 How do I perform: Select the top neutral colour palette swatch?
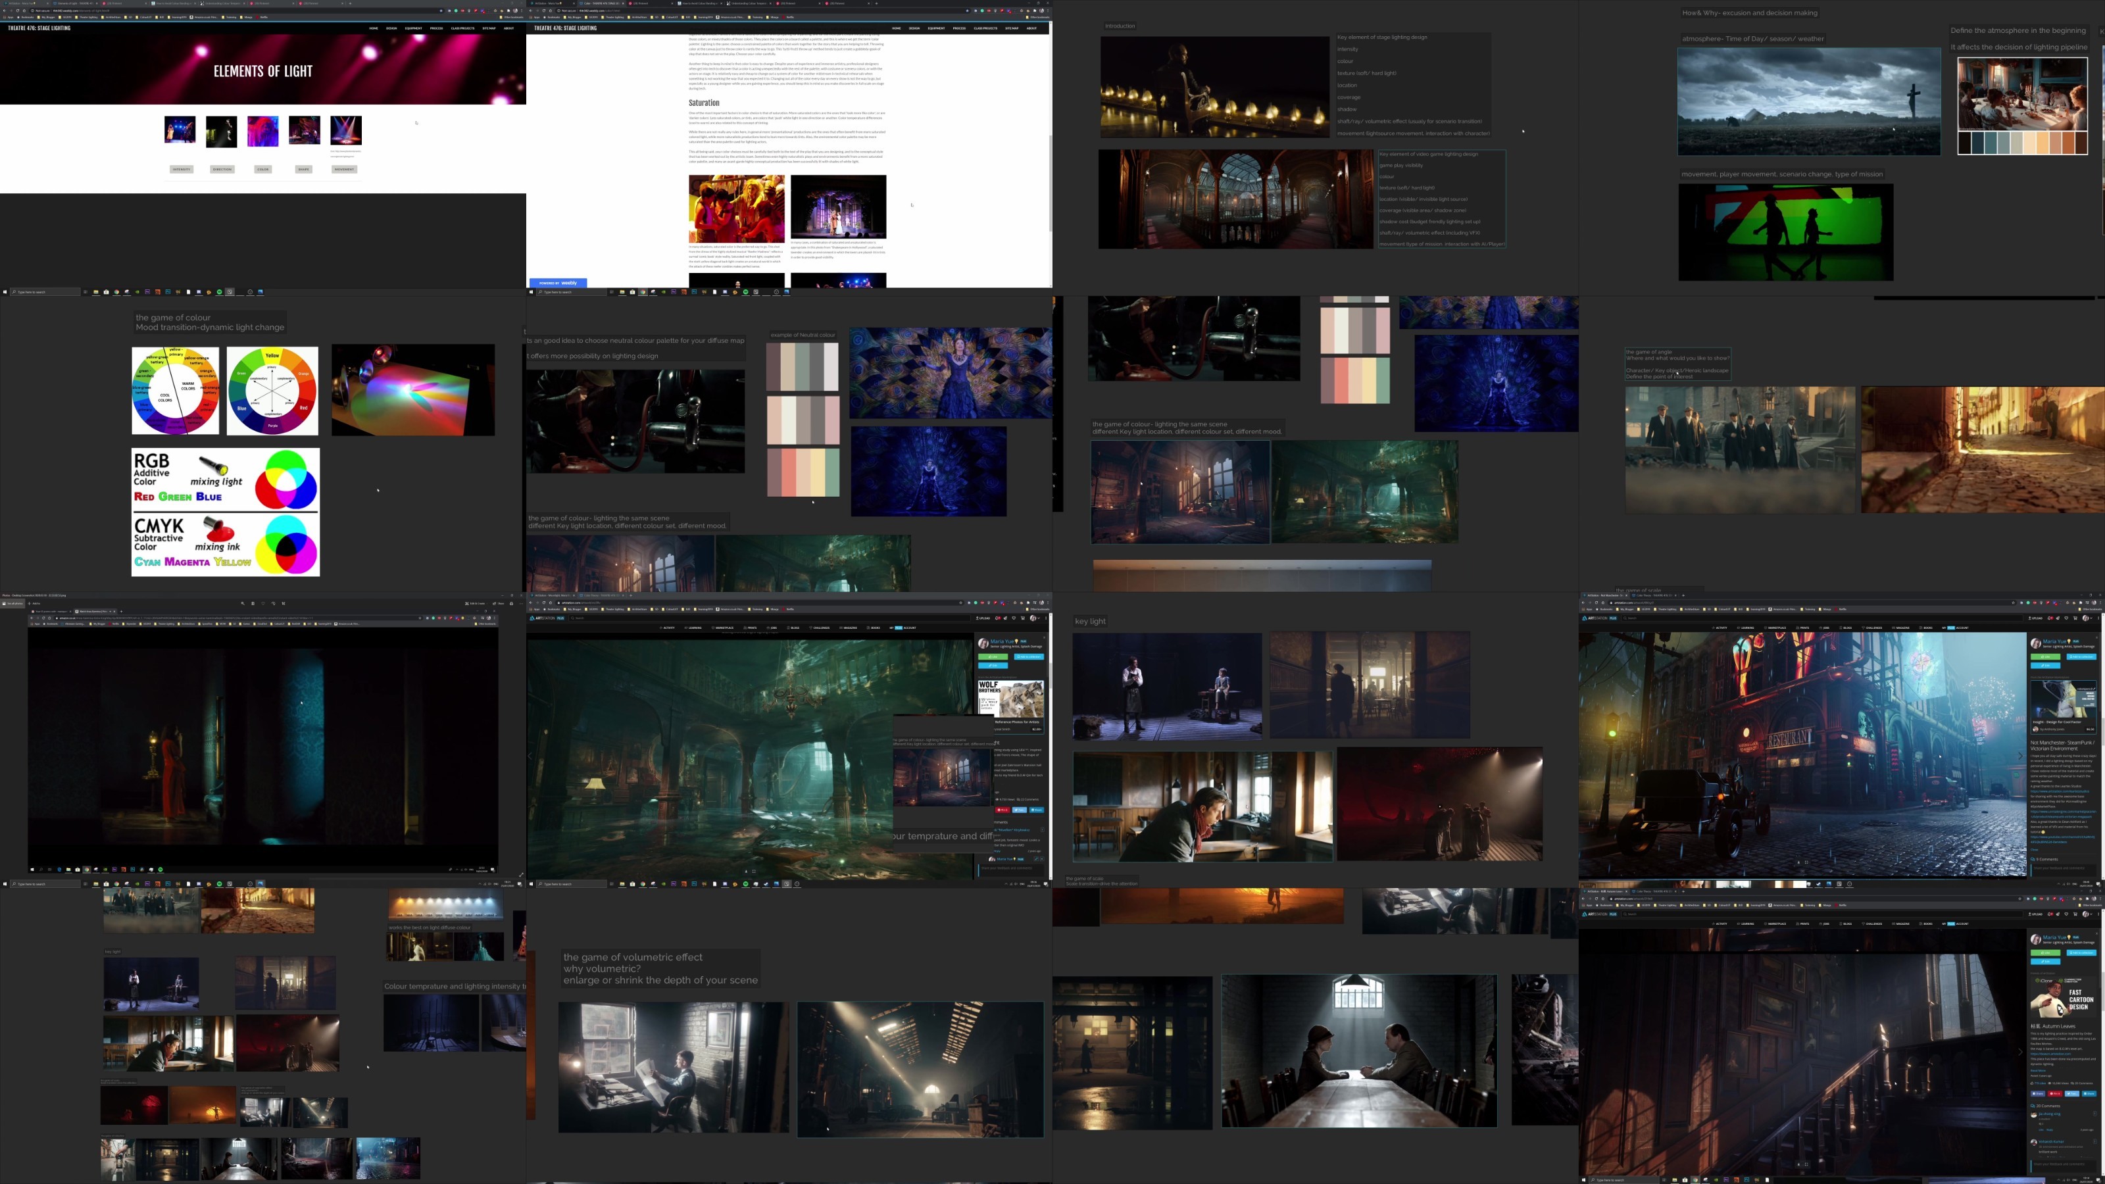803,366
